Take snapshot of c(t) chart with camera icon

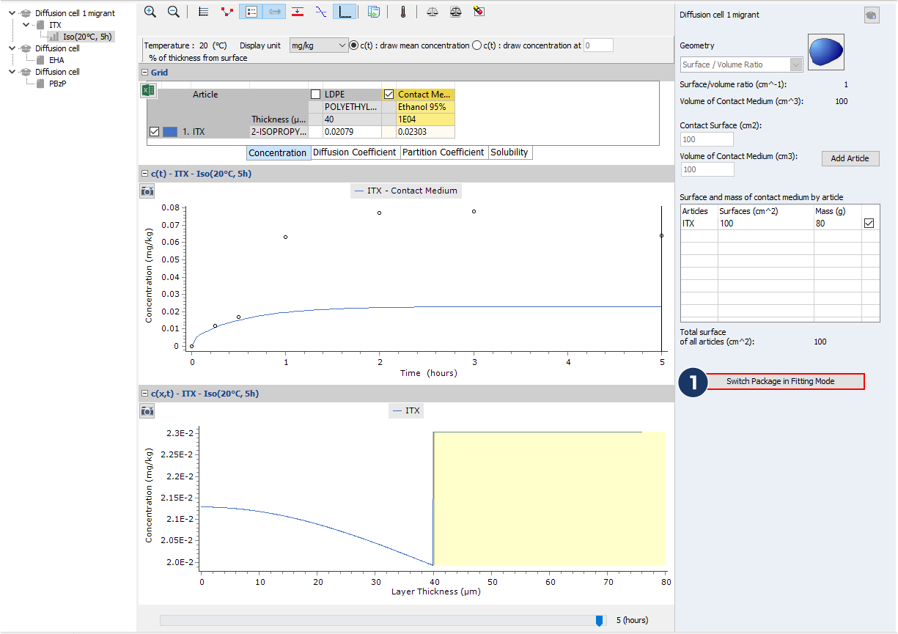(147, 191)
